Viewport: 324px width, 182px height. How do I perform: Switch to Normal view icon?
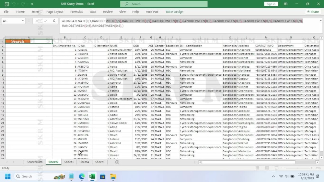coord(258,168)
